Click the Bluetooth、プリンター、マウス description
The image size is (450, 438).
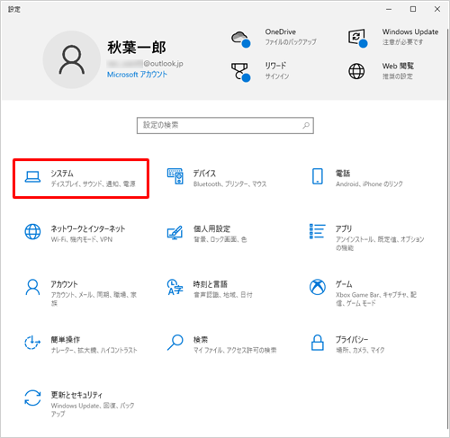pyautogui.click(x=229, y=183)
